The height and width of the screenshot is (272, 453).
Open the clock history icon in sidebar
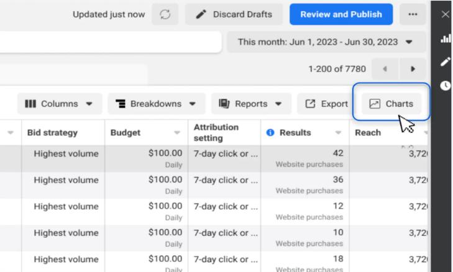point(445,86)
